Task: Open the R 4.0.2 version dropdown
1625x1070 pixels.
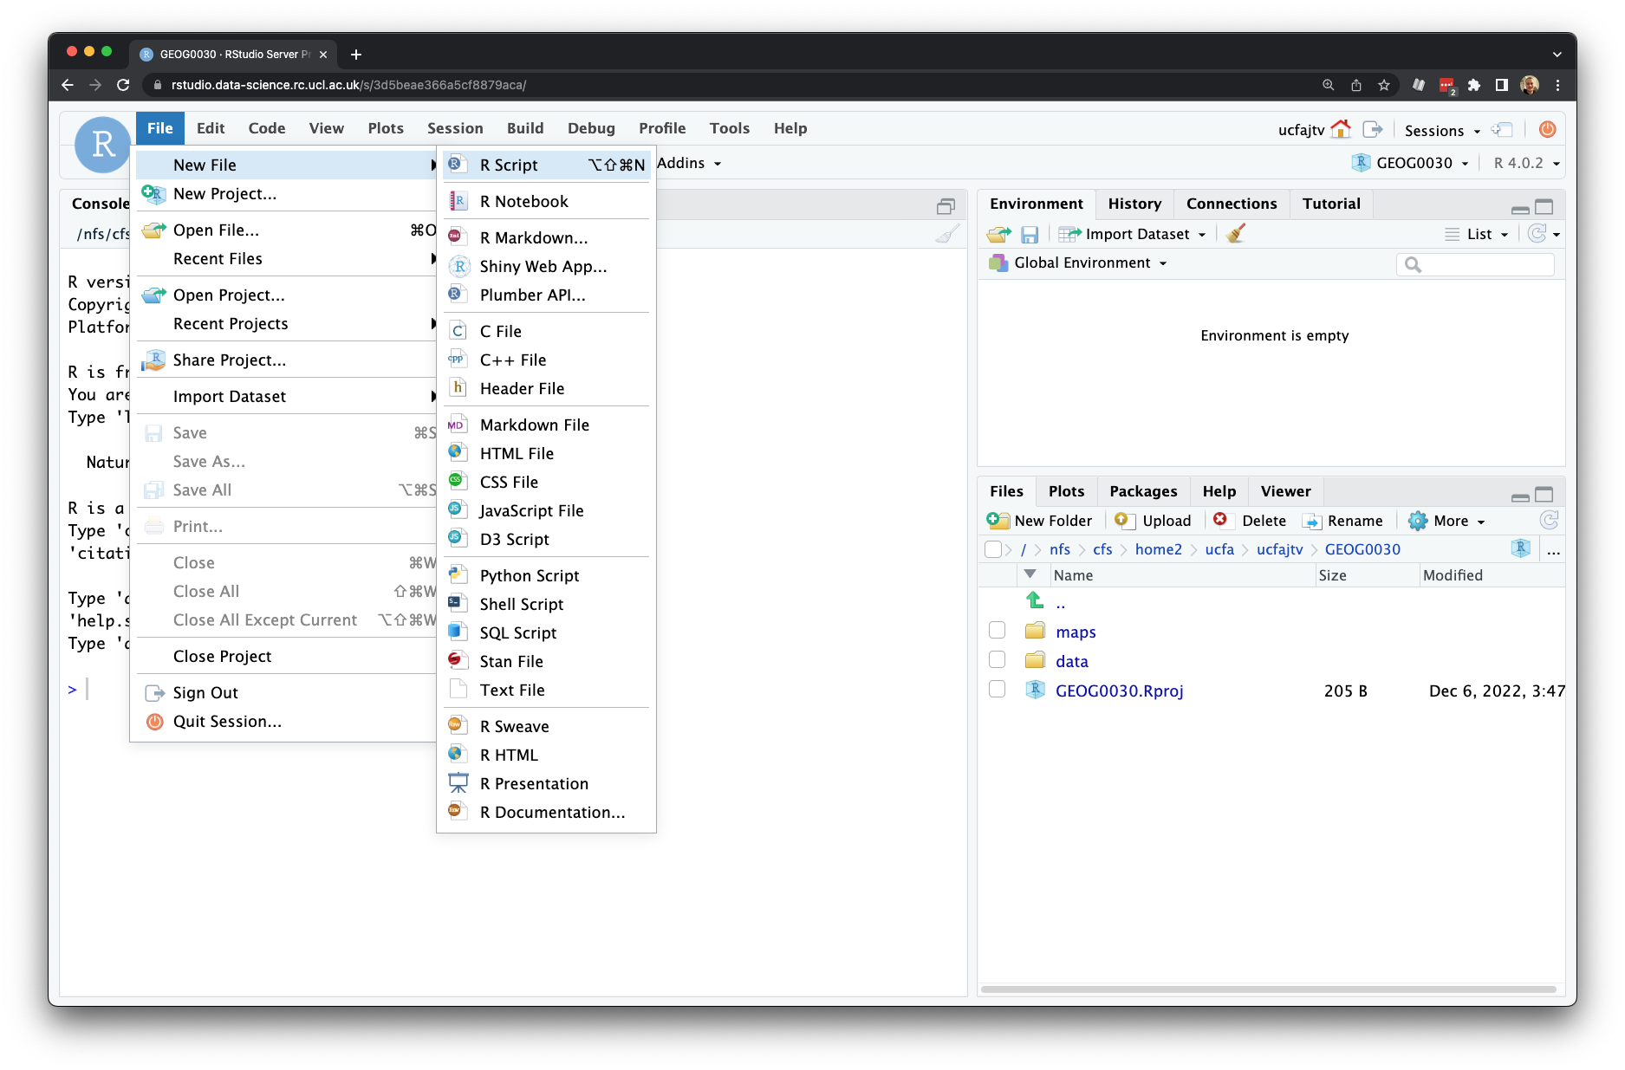Action: (x=1526, y=163)
